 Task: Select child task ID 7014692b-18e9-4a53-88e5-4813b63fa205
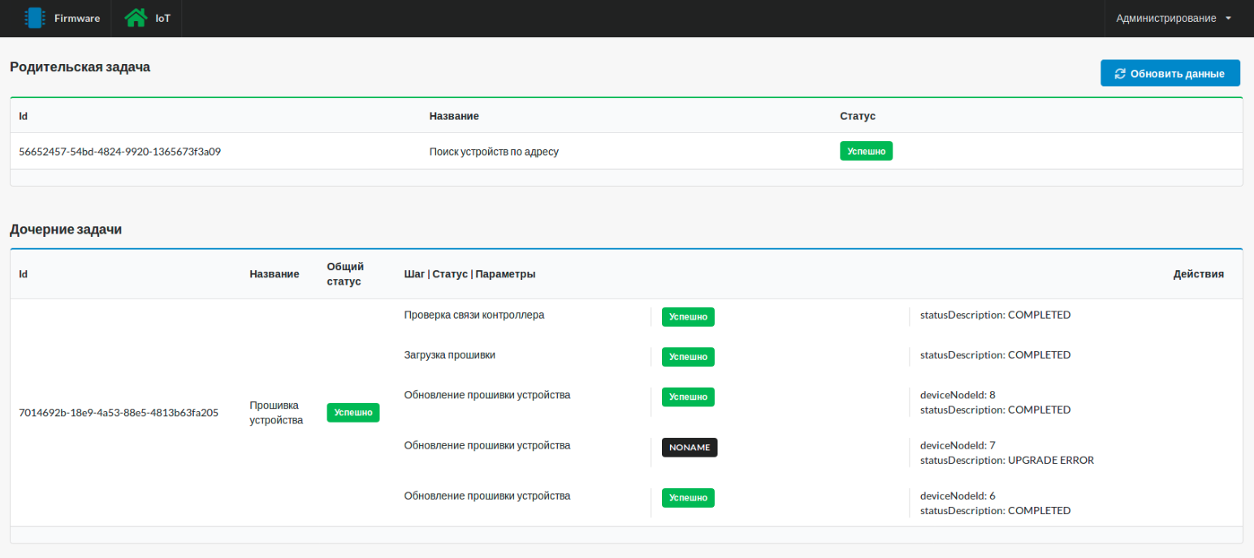click(119, 413)
